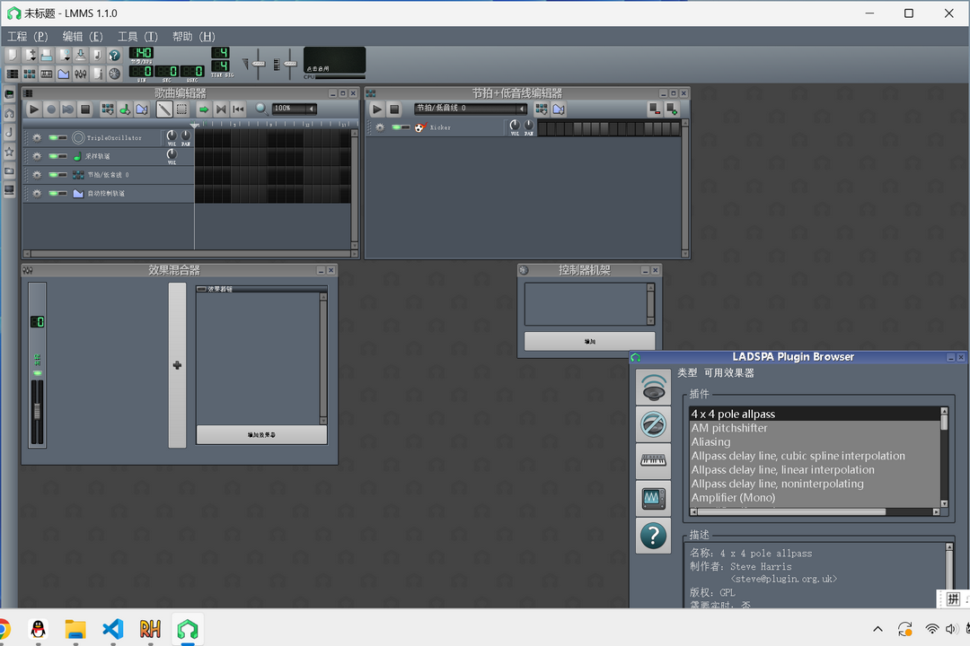The width and height of the screenshot is (970, 646).
Task: Add a new beat/bassline track in song editor
Action: click(110, 109)
